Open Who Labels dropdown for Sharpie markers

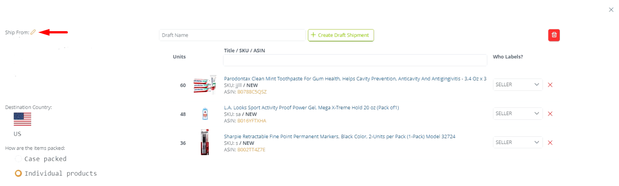[x=517, y=142]
